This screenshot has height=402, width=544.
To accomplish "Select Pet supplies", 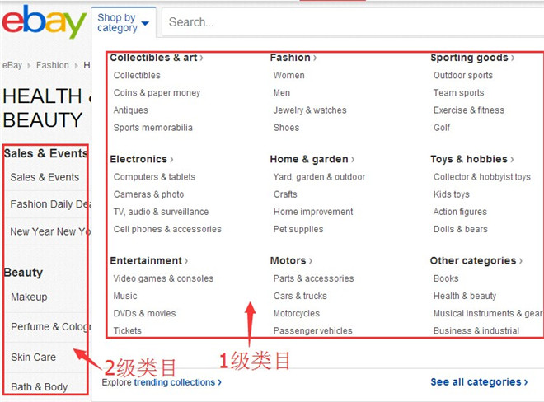I will coord(298,229).
